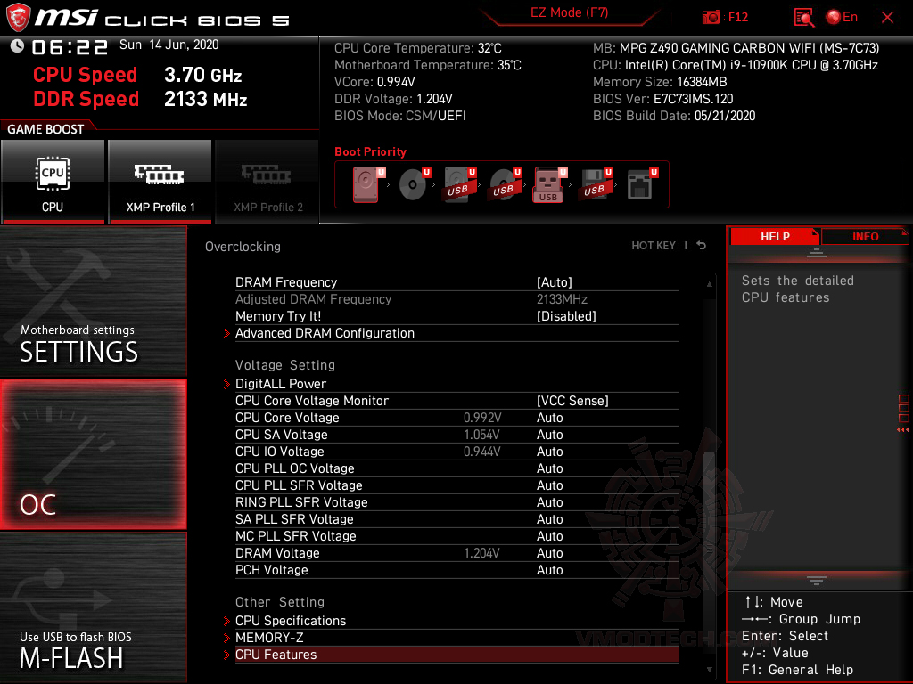Toggle the CPU Game Boost button
Screen dimensions: 913x684
pos(53,182)
